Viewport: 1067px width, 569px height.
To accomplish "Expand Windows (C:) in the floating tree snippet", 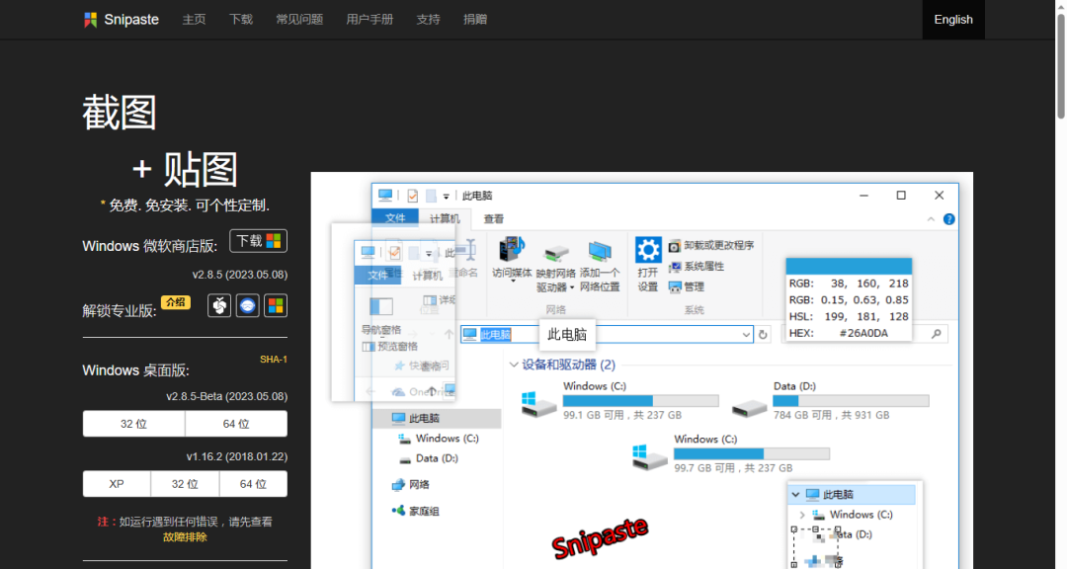I will click(802, 515).
